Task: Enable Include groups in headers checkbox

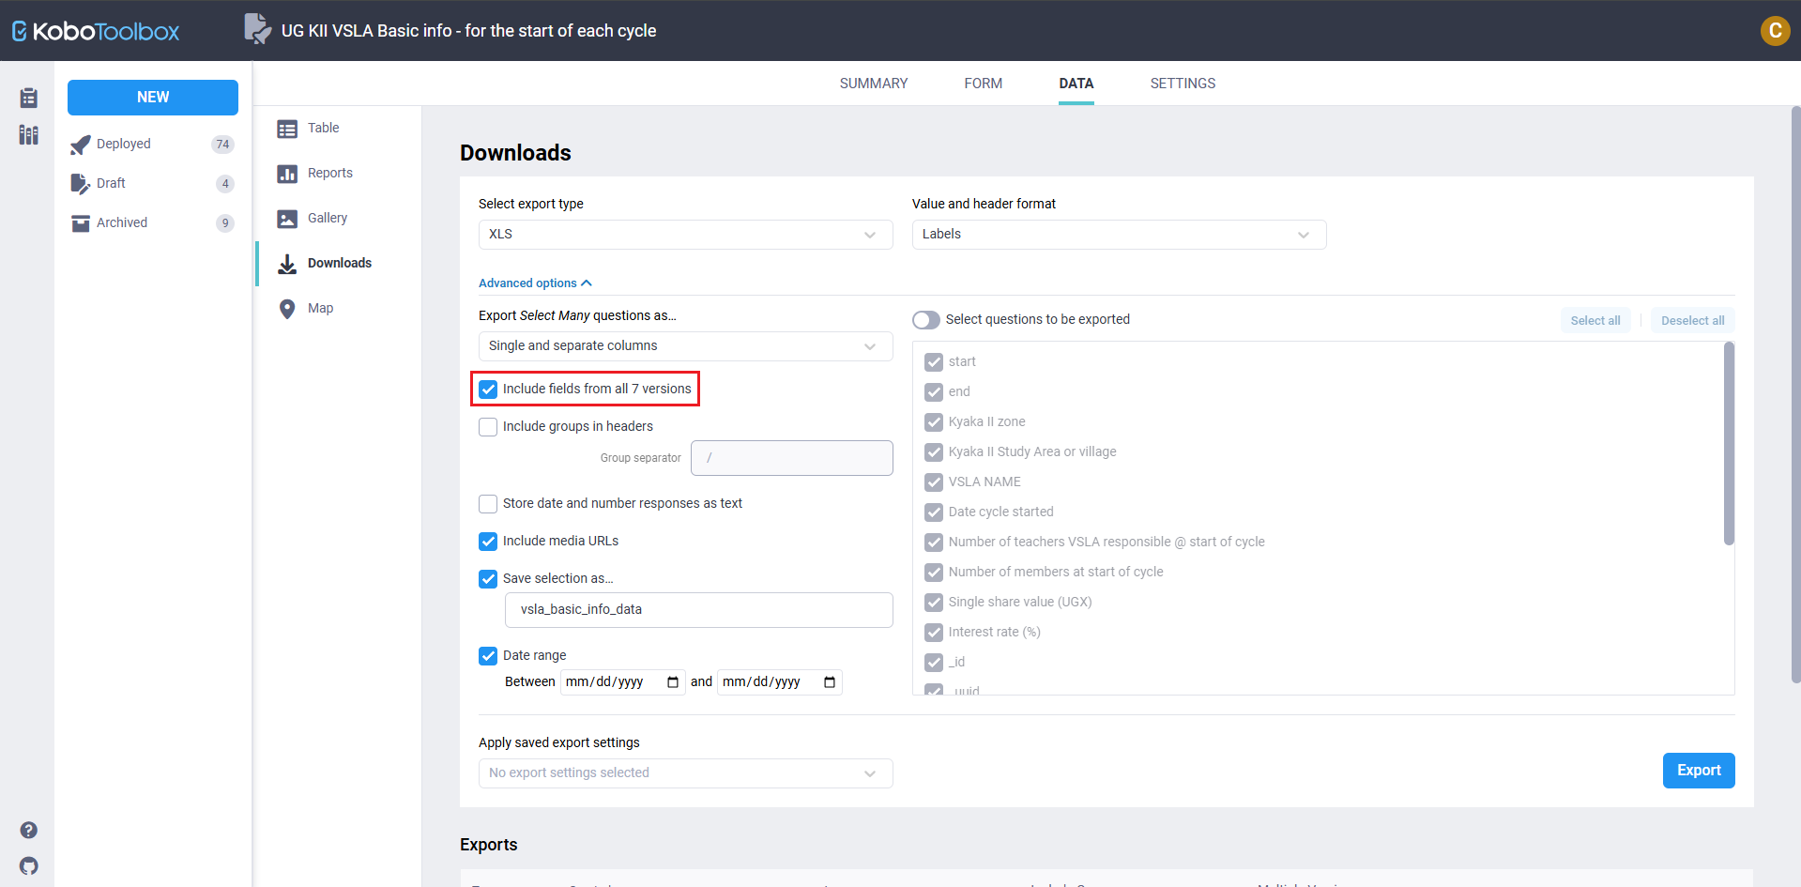Action: [488, 427]
